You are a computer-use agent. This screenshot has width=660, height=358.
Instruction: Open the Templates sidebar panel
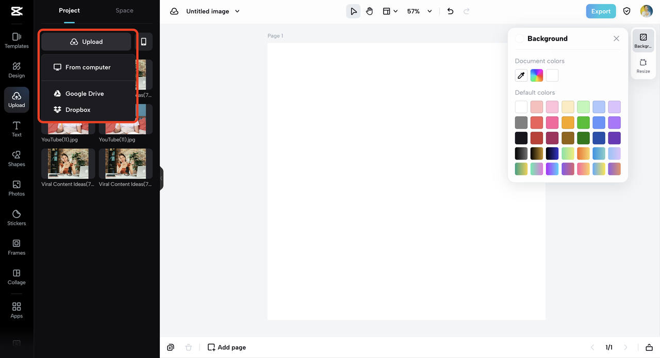16,41
